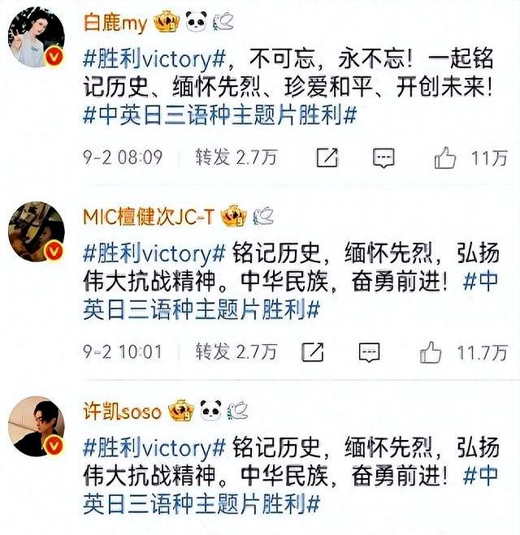Open 许凯soso's avatar picture
Image resolution: width=520 pixels, height=535 pixels.
(37, 426)
